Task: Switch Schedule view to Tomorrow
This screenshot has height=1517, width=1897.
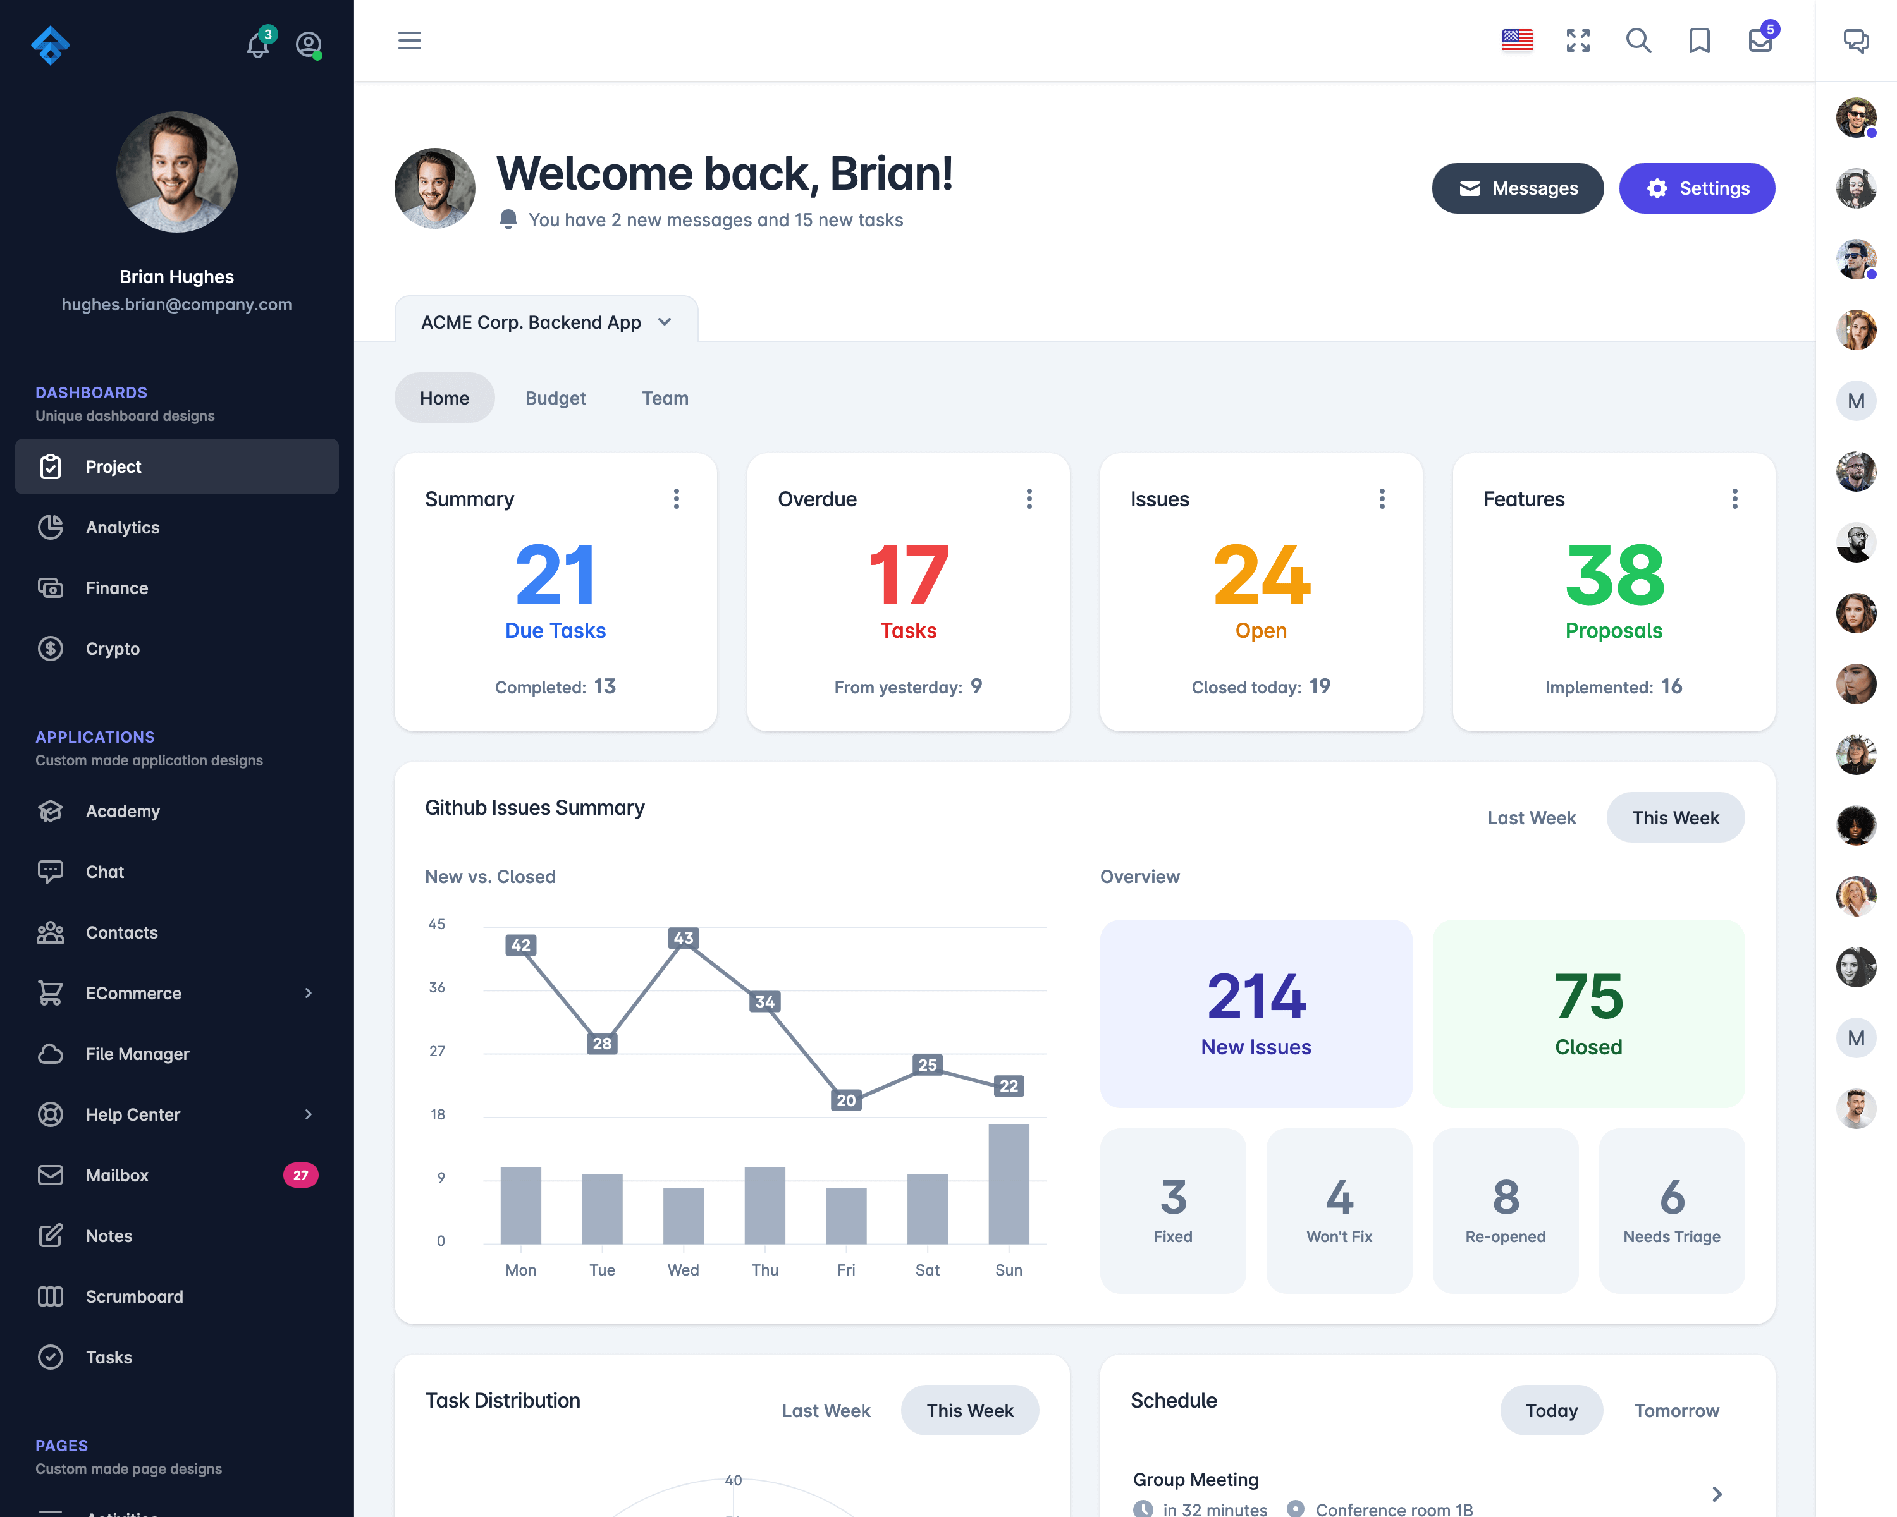Action: 1677,1410
